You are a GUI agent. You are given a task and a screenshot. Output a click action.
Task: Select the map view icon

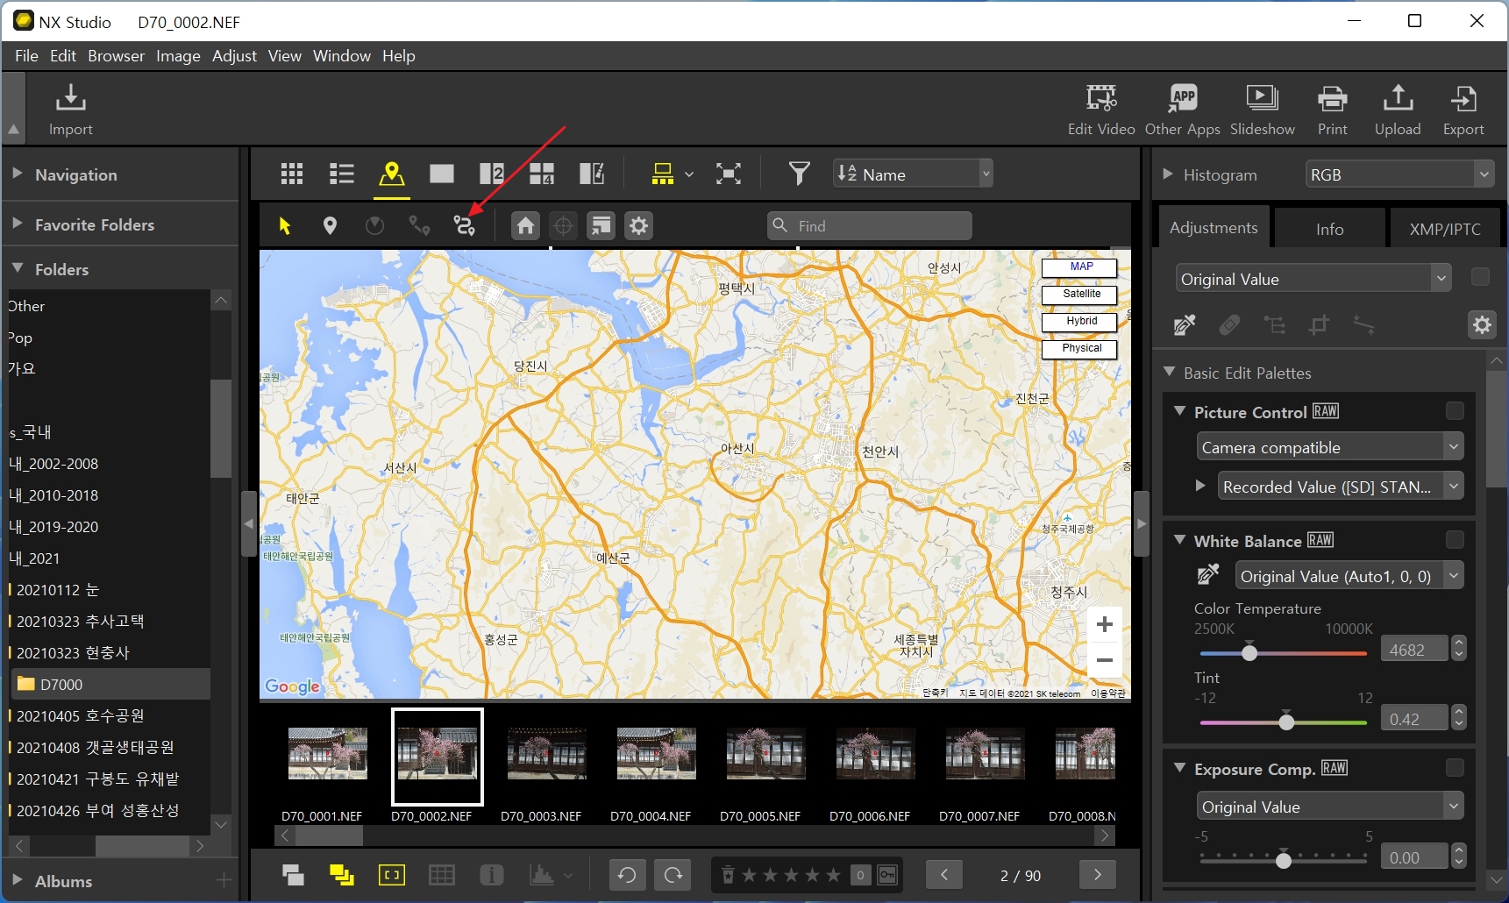391,174
